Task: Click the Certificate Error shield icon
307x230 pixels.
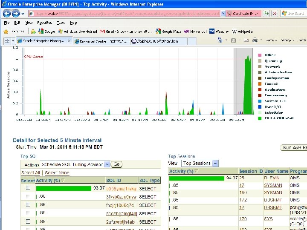Action: click(x=229, y=14)
